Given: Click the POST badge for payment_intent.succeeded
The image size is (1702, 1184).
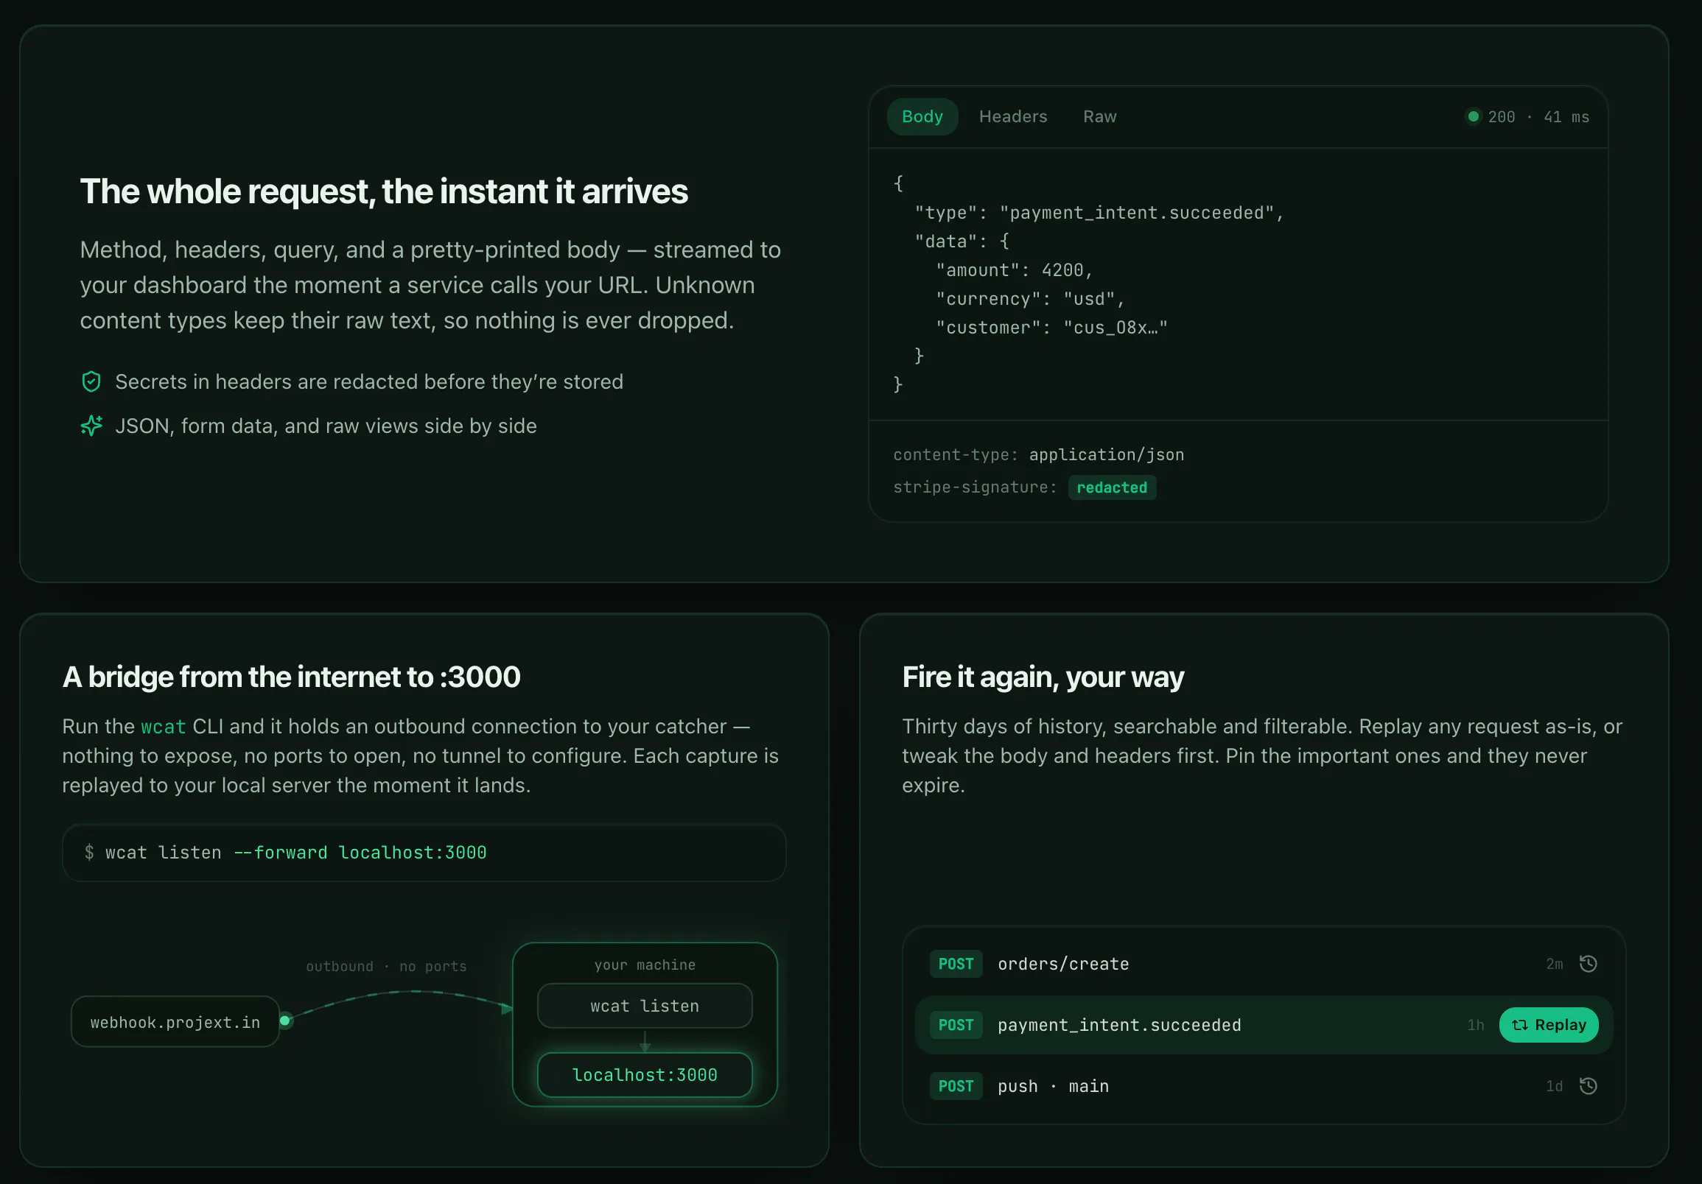Looking at the screenshot, I should [x=956, y=1025].
